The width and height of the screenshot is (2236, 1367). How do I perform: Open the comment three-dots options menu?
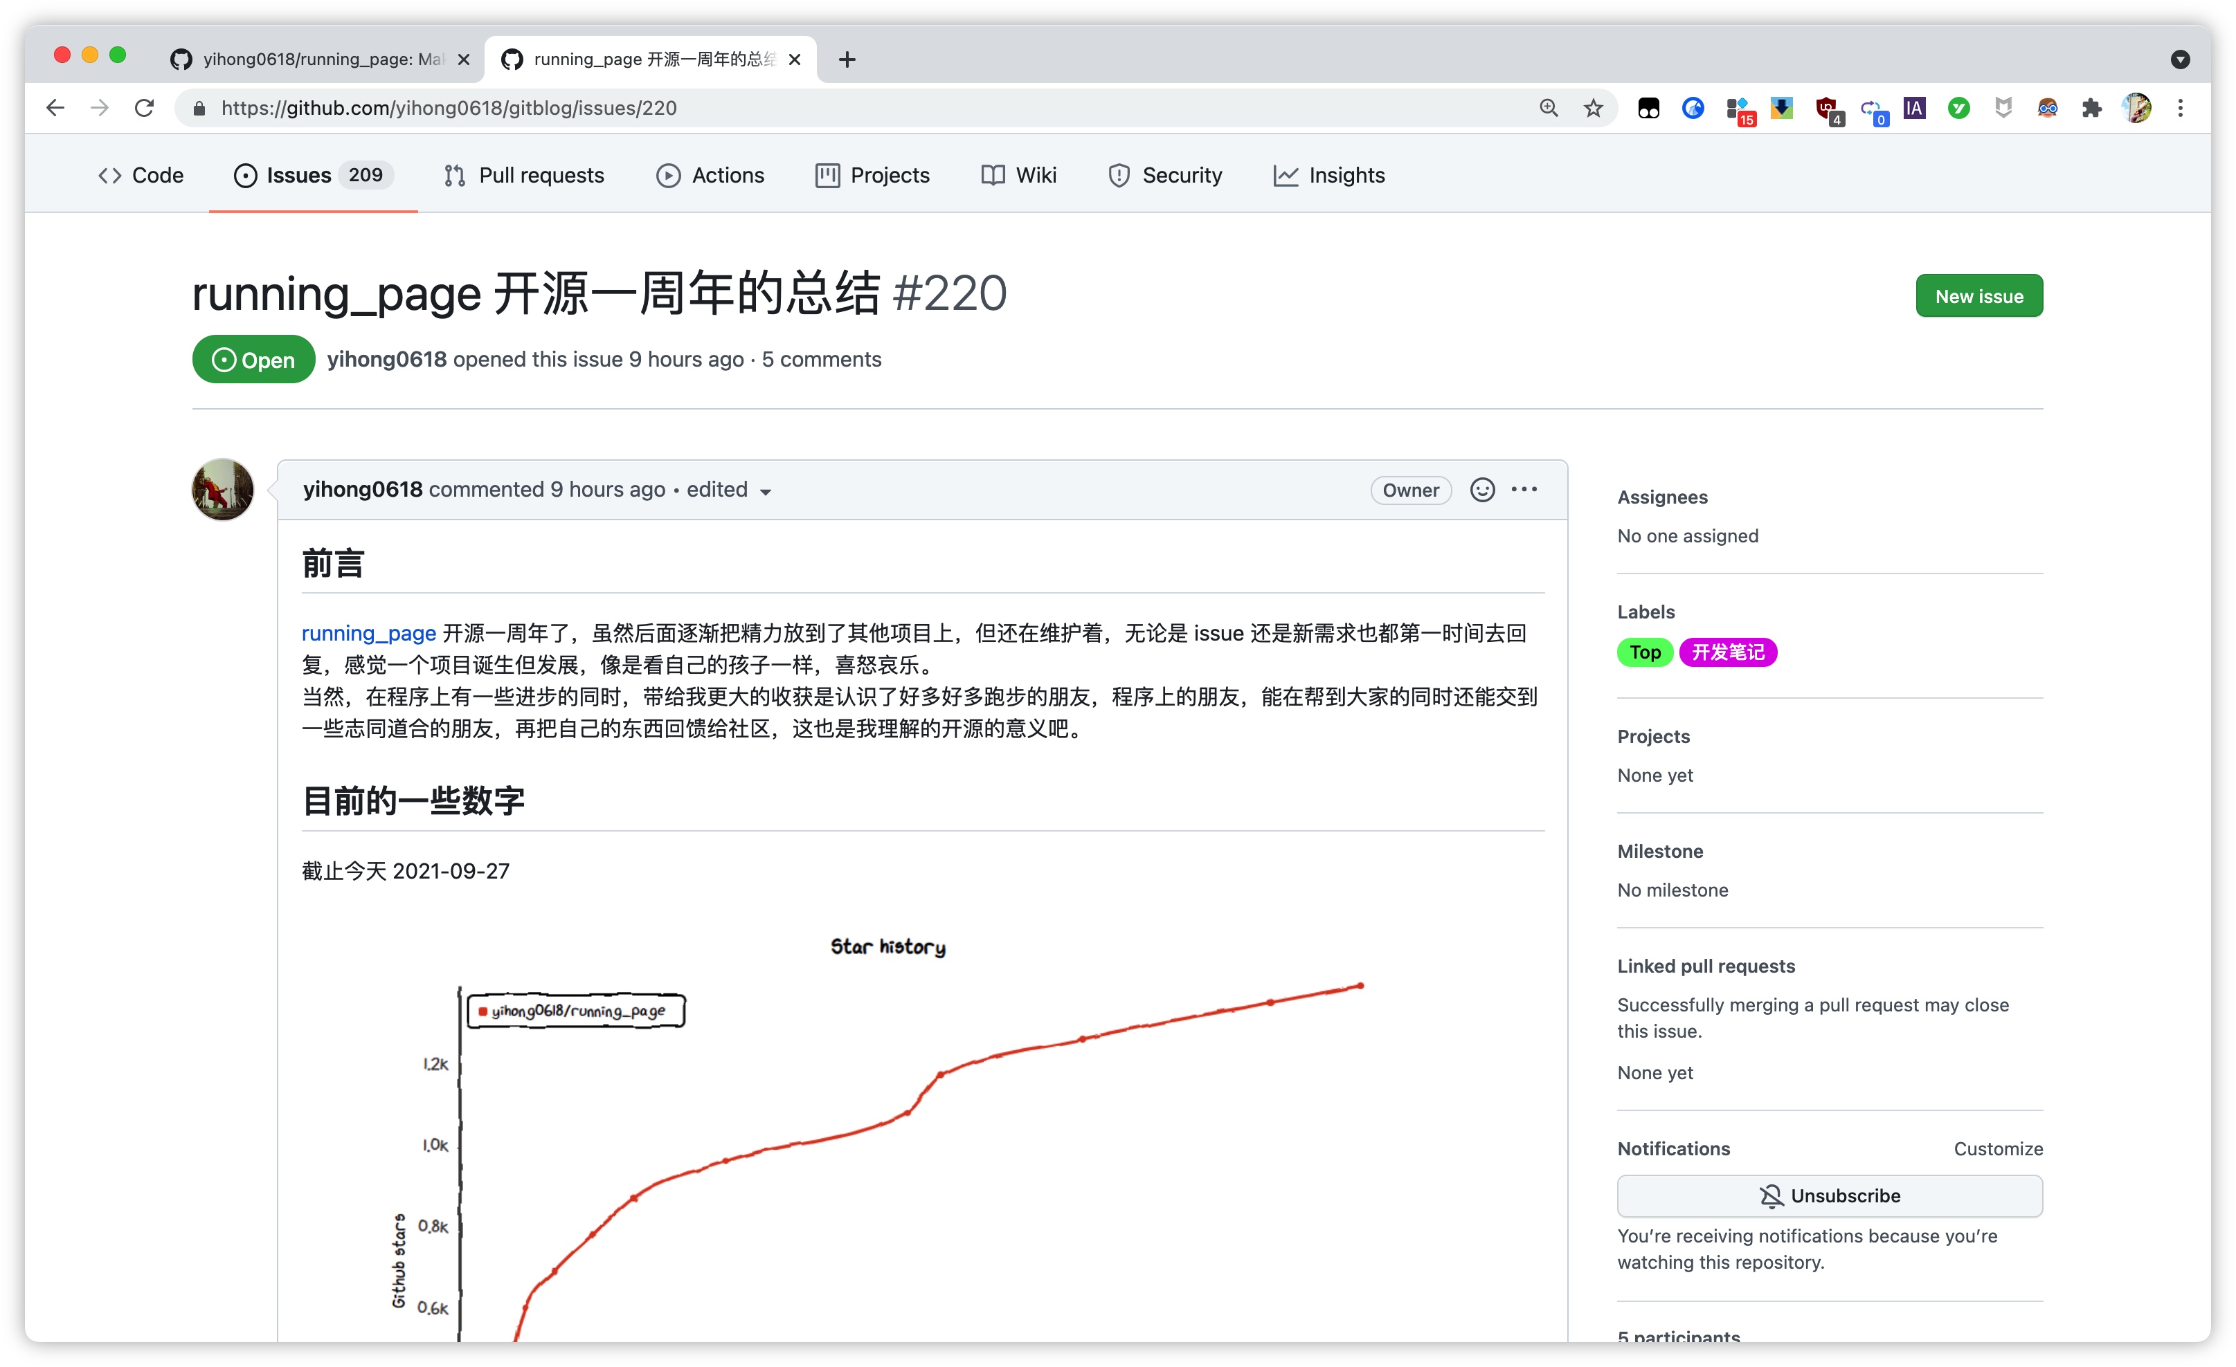[x=1524, y=490]
